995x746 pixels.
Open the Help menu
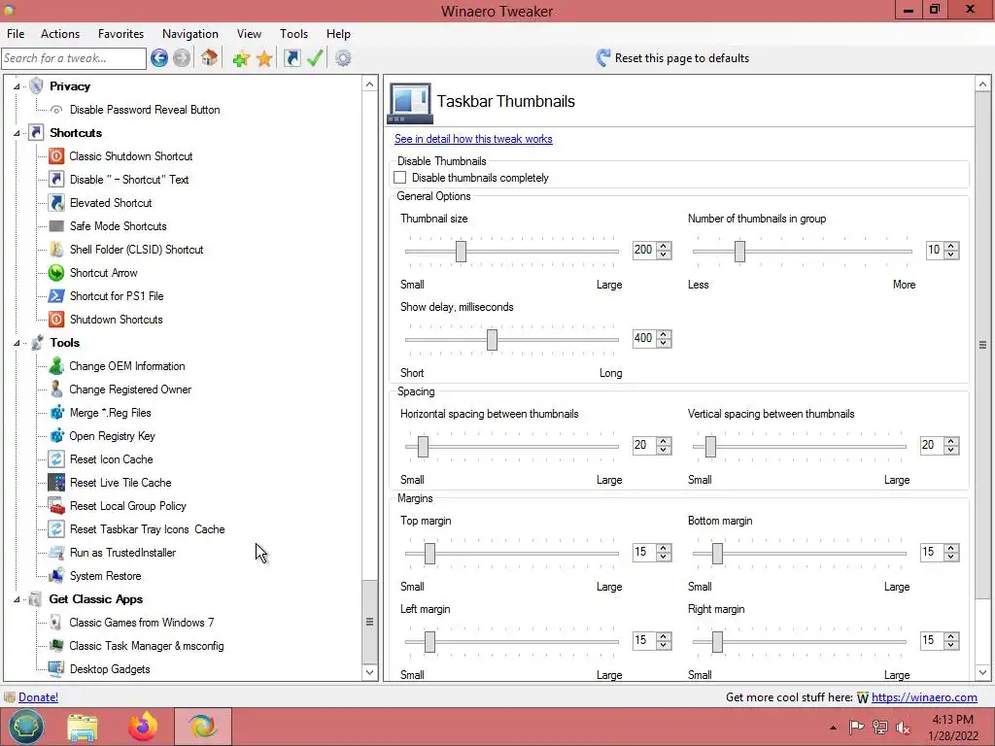click(338, 34)
